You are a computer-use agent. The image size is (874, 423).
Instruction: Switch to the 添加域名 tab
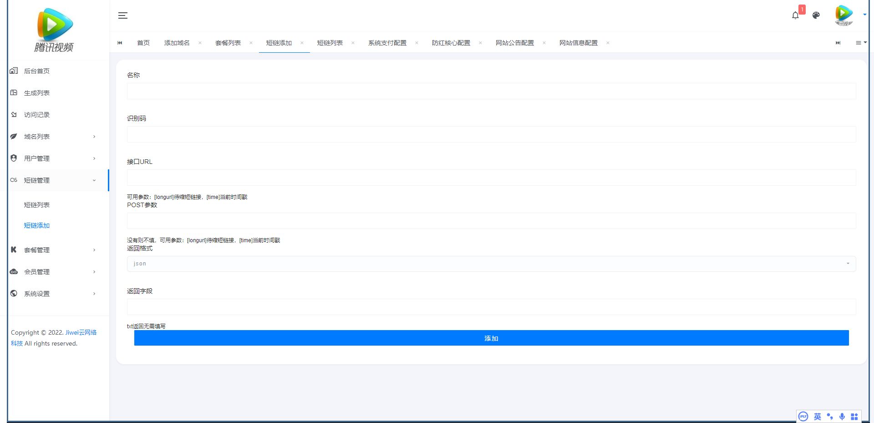177,43
